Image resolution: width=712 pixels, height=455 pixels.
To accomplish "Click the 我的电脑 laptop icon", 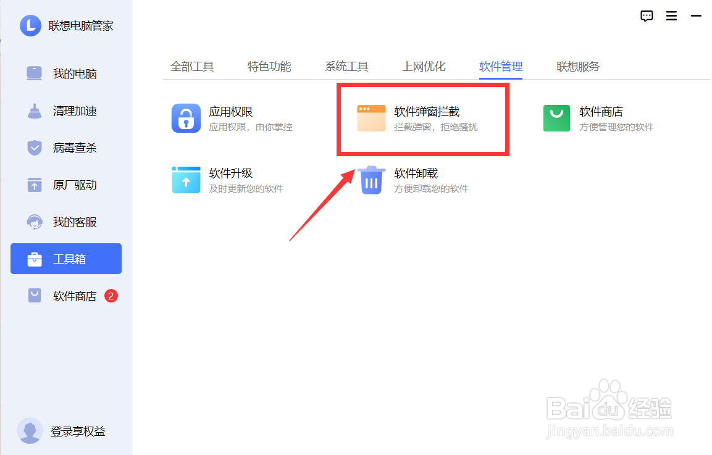I will coord(34,73).
